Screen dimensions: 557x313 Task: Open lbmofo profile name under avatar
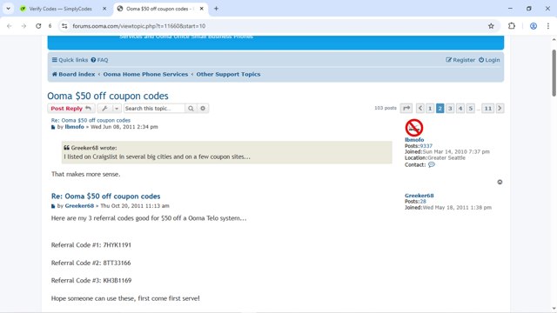[414, 140]
